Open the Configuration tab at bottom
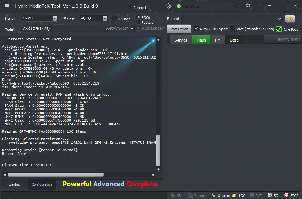Viewport: 302px width, 199px height. (42, 184)
